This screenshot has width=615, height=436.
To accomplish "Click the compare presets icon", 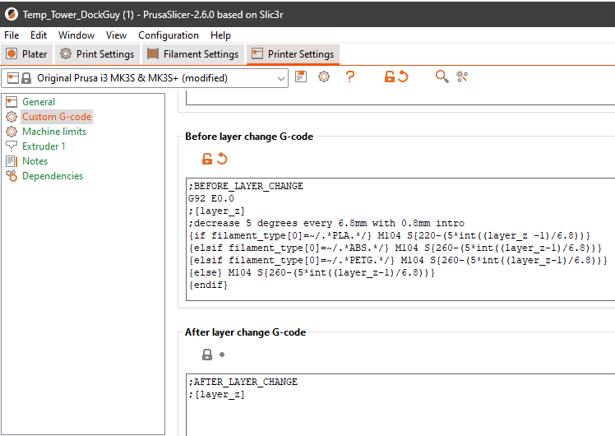I will (462, 77).
